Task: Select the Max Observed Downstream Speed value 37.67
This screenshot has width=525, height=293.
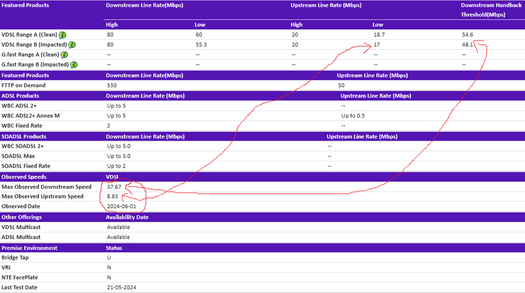Action: pos(114,187)
